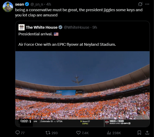
Task: Click the Grok slashed-circle icon
Action: (140, 4)
